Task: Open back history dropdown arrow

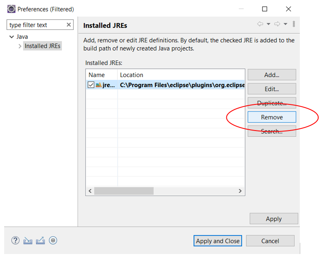Action: 268,24
